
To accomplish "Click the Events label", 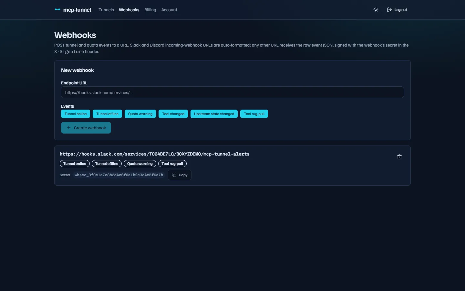I will [67, 106].
